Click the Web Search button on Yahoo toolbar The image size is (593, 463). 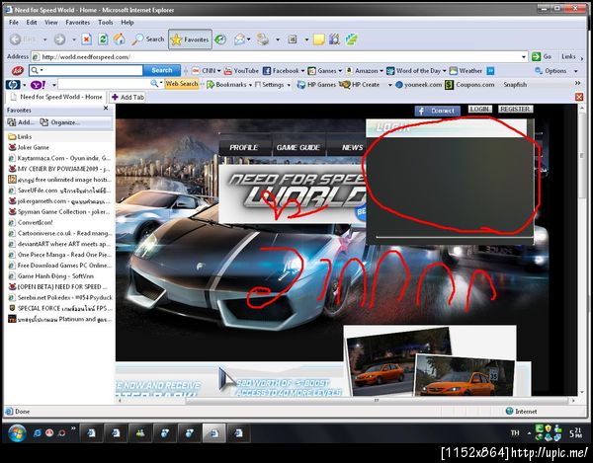(x=182, y=84)
